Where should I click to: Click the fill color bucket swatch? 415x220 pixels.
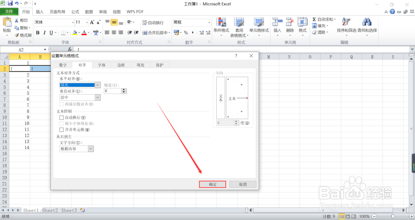[75, 33]
